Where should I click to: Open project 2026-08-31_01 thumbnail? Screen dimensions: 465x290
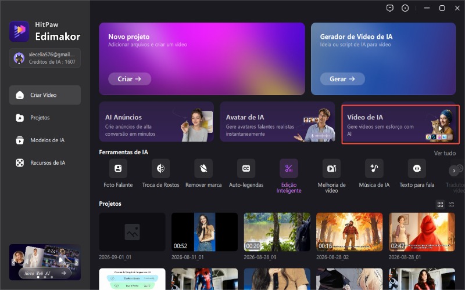tap(205, 232)
